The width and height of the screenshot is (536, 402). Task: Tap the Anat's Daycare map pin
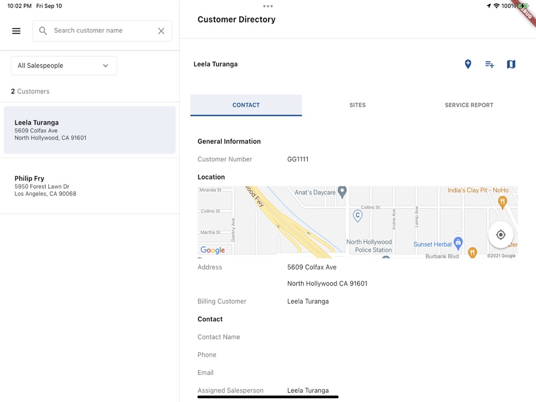342,191
